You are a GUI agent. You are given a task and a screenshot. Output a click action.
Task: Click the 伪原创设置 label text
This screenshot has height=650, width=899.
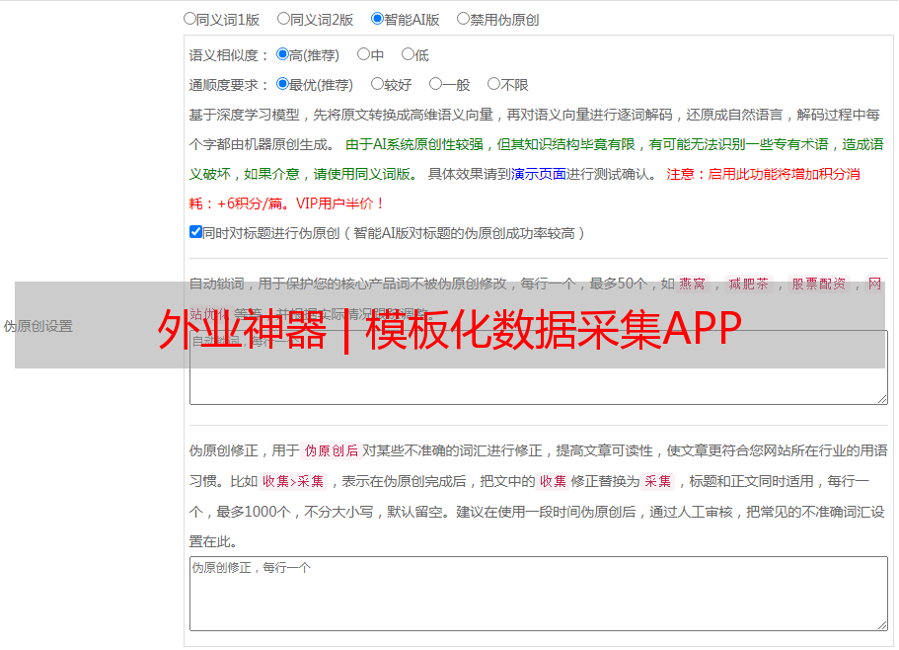point(38,326)
